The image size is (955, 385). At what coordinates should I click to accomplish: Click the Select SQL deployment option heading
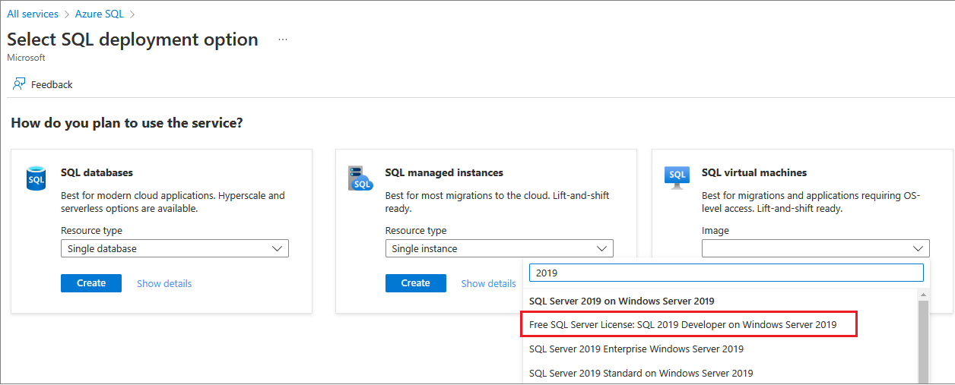coord(133,39)
